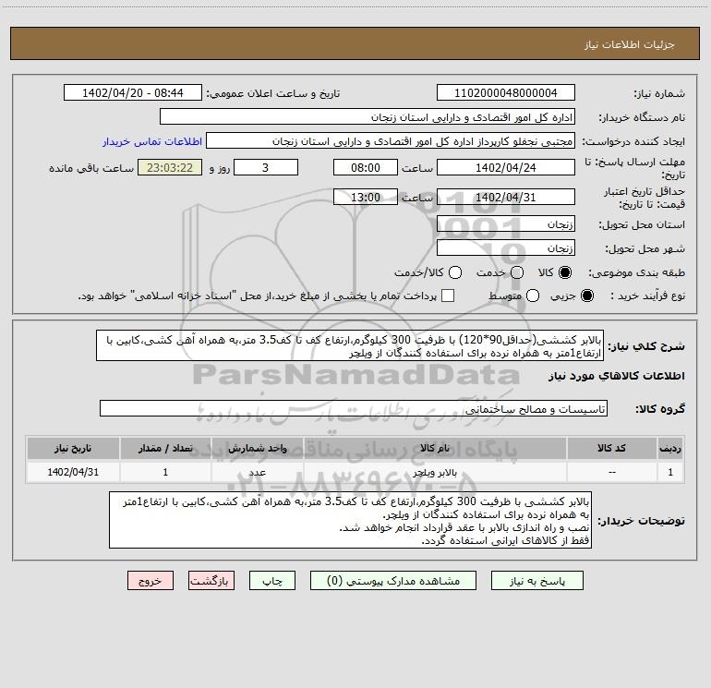Click the price validity date 1402/04/31 field
Screen dimensions: 711x688
tap(506, 198)
